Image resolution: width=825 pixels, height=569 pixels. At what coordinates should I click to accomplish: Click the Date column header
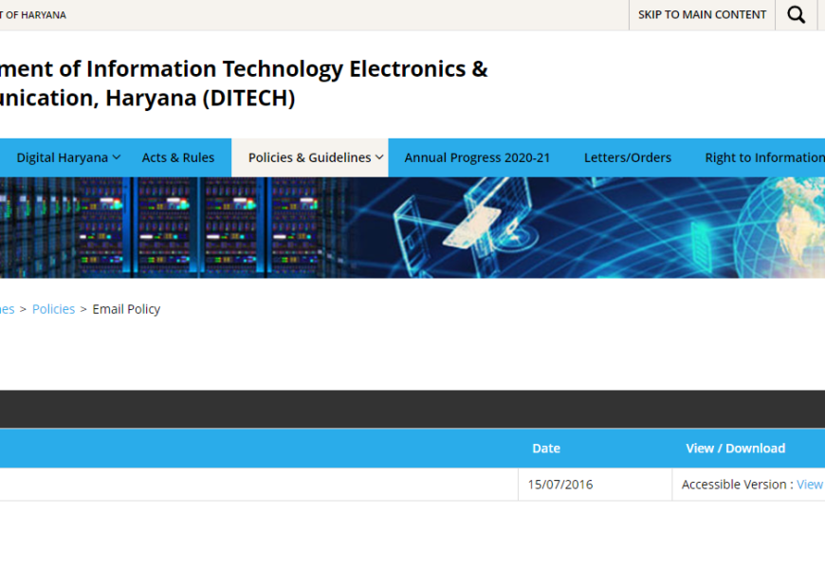pyautogui.click(x=546, y=449)
